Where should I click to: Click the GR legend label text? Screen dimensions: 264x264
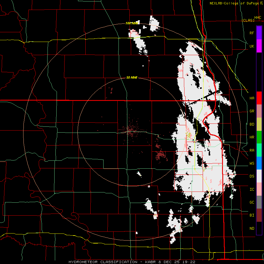click(252, 111)
